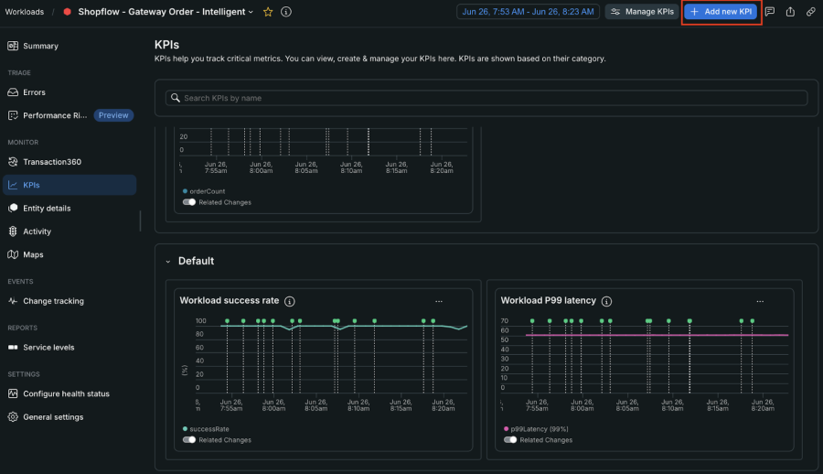Toggle Related Changes under p99Latency chart
823x474 pixels.
click(510, 440)
